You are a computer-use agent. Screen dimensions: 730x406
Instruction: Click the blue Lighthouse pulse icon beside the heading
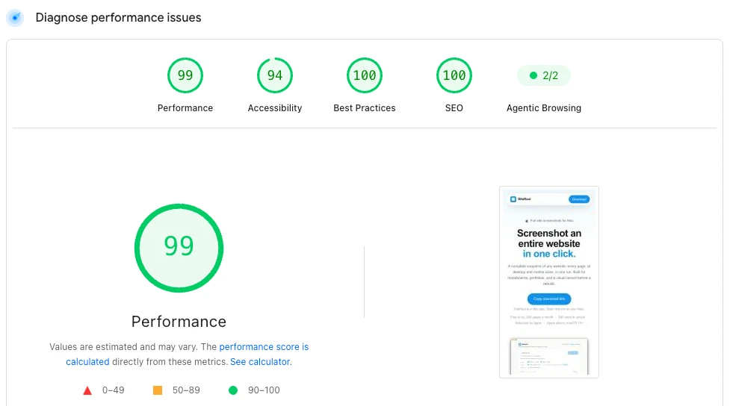15,18
